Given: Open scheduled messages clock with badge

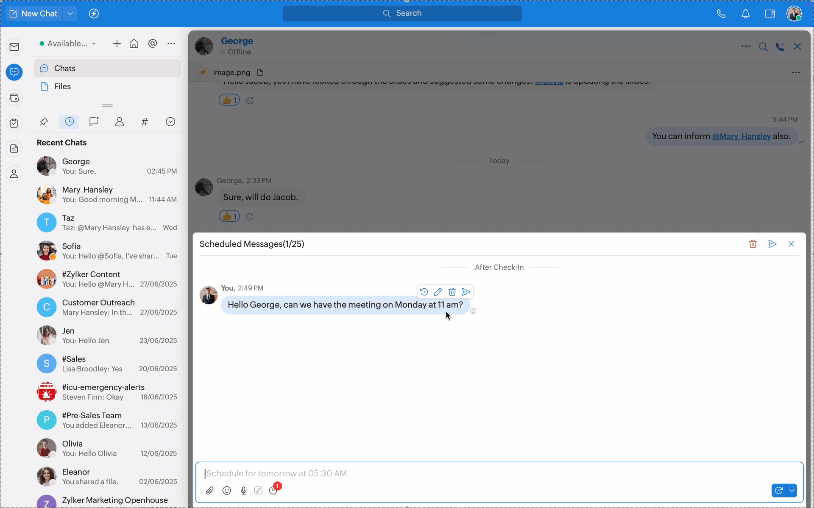Looking at the screenshot, I should click(273, 490).
